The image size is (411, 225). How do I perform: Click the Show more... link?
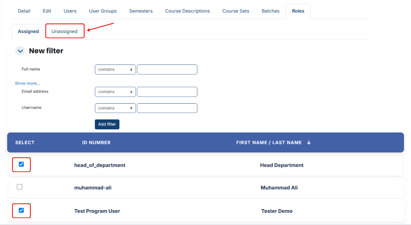tap(28, 83)
